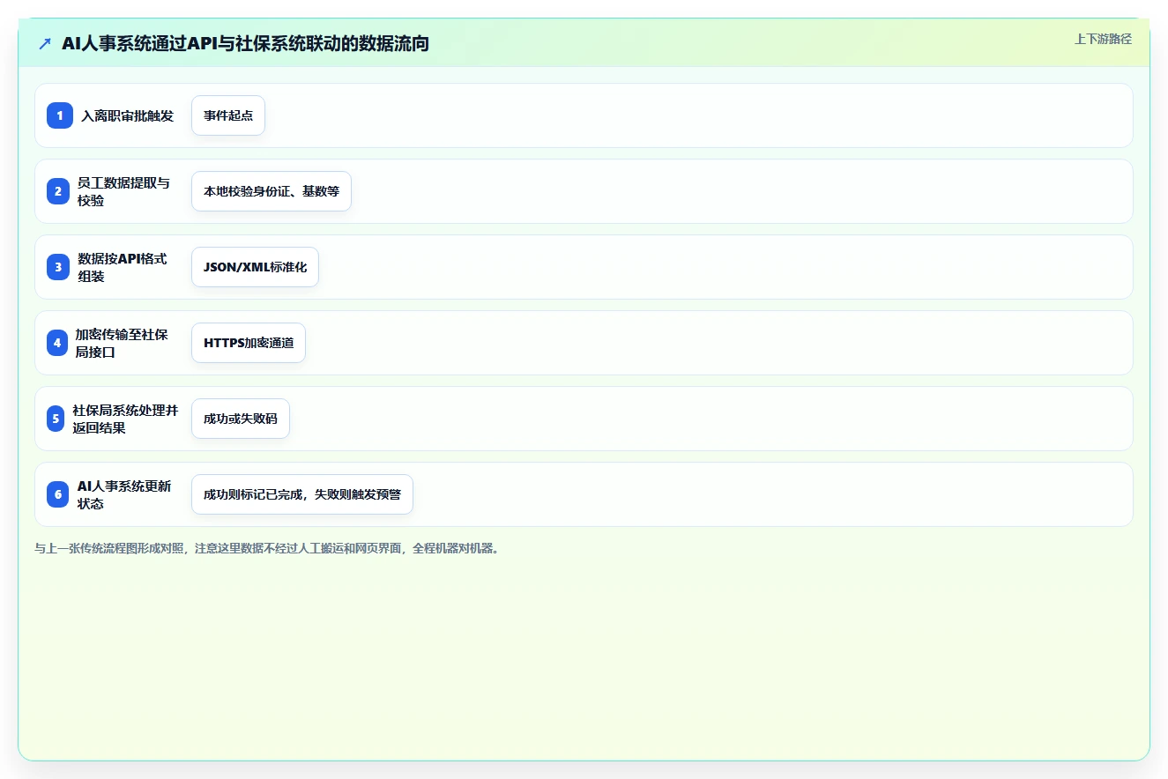The height and width of the screenshot is (779, 1168).
Task: Click the 成功则标记已完成，失败则触发预警 tag
Action: (302, 494)
